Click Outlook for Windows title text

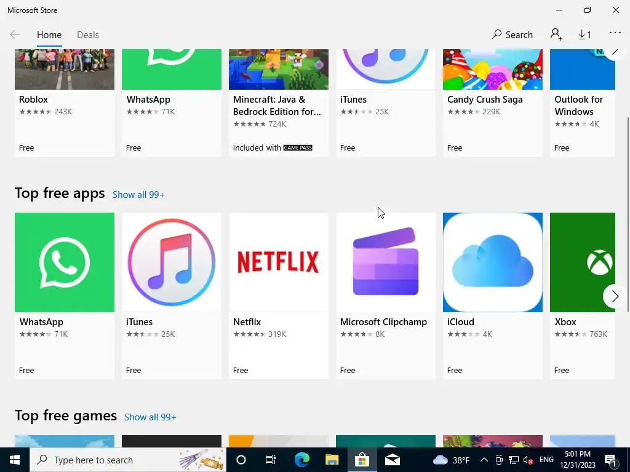578,106
